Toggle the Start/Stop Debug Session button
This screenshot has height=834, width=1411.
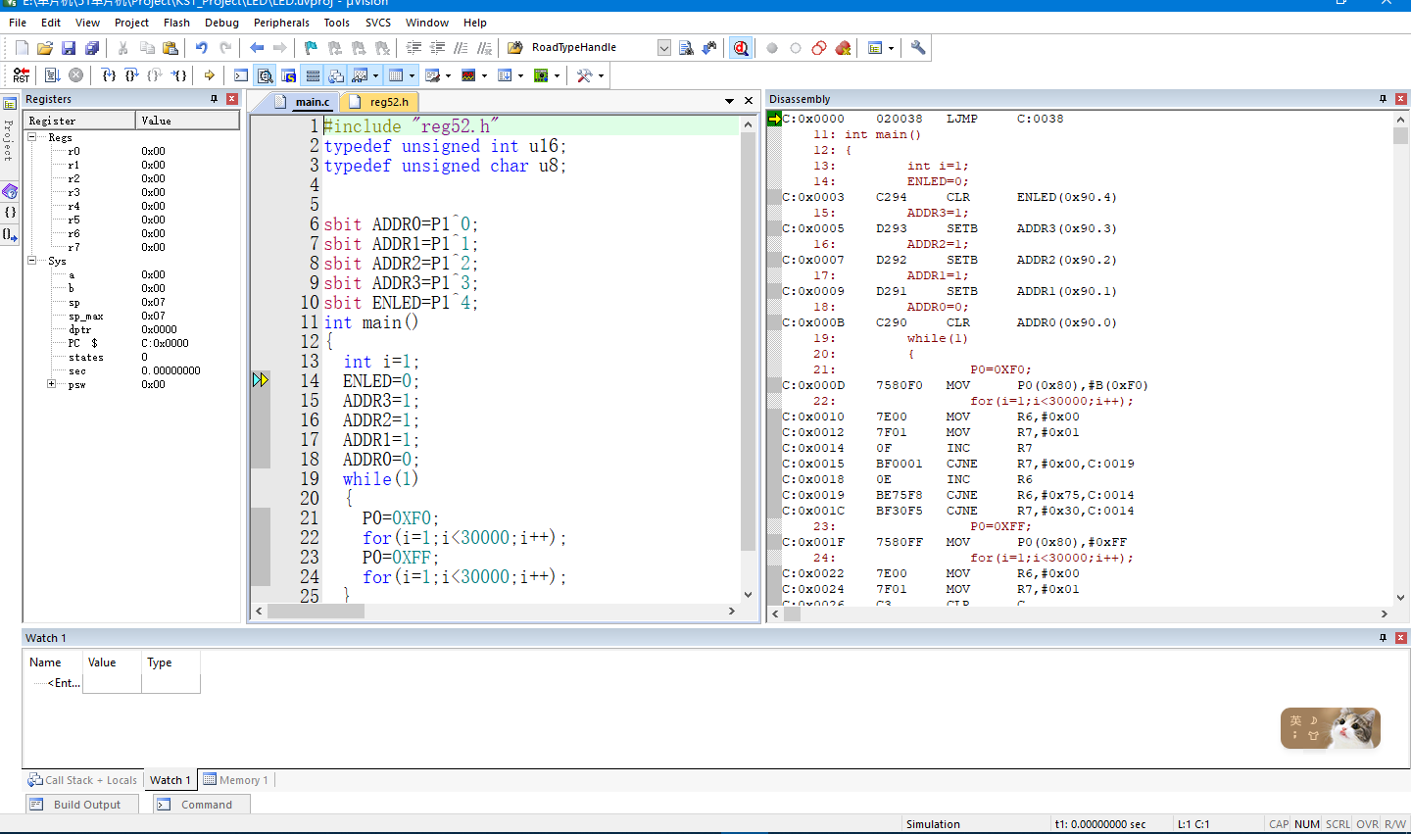point(741,48)
